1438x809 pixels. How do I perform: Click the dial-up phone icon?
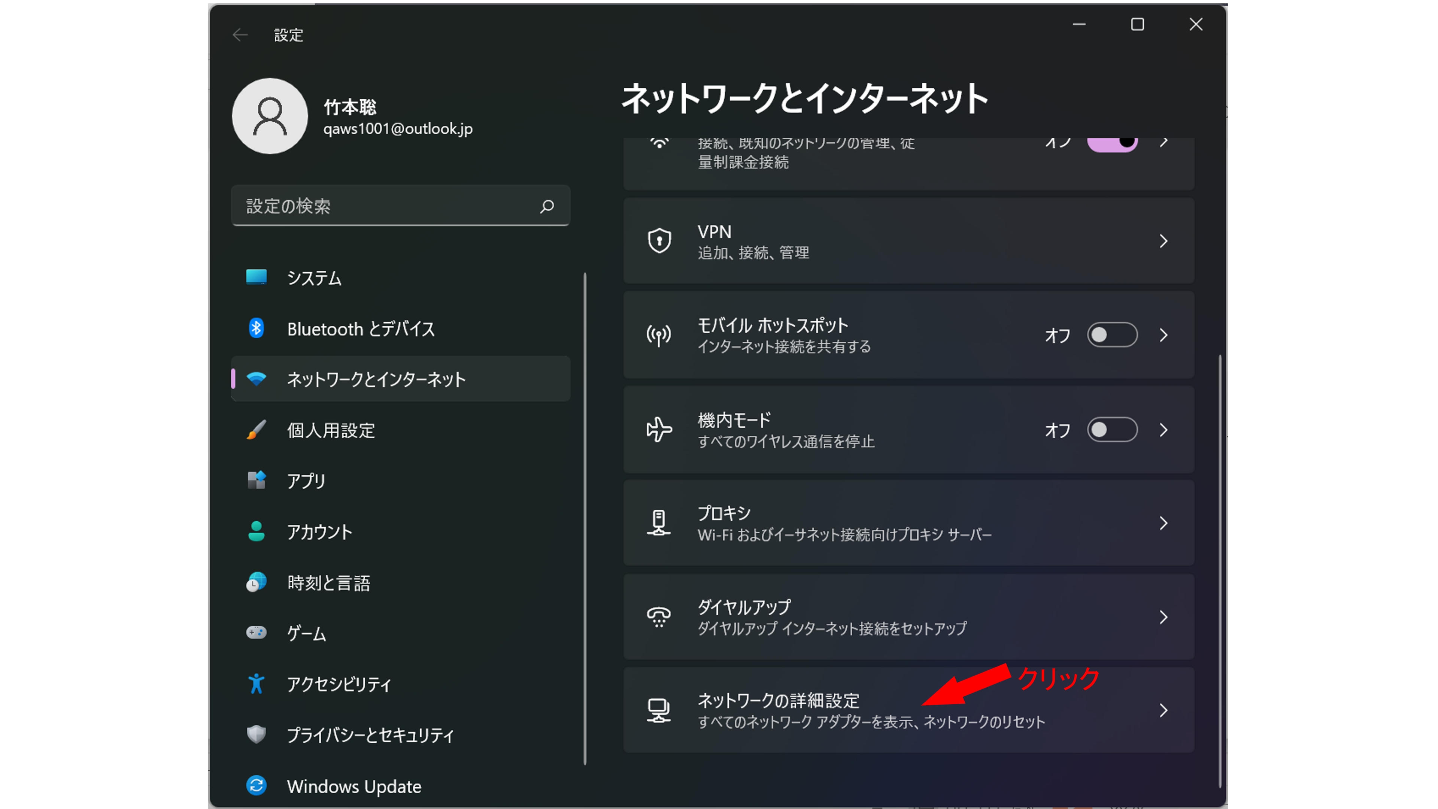(x=659, y=617)
